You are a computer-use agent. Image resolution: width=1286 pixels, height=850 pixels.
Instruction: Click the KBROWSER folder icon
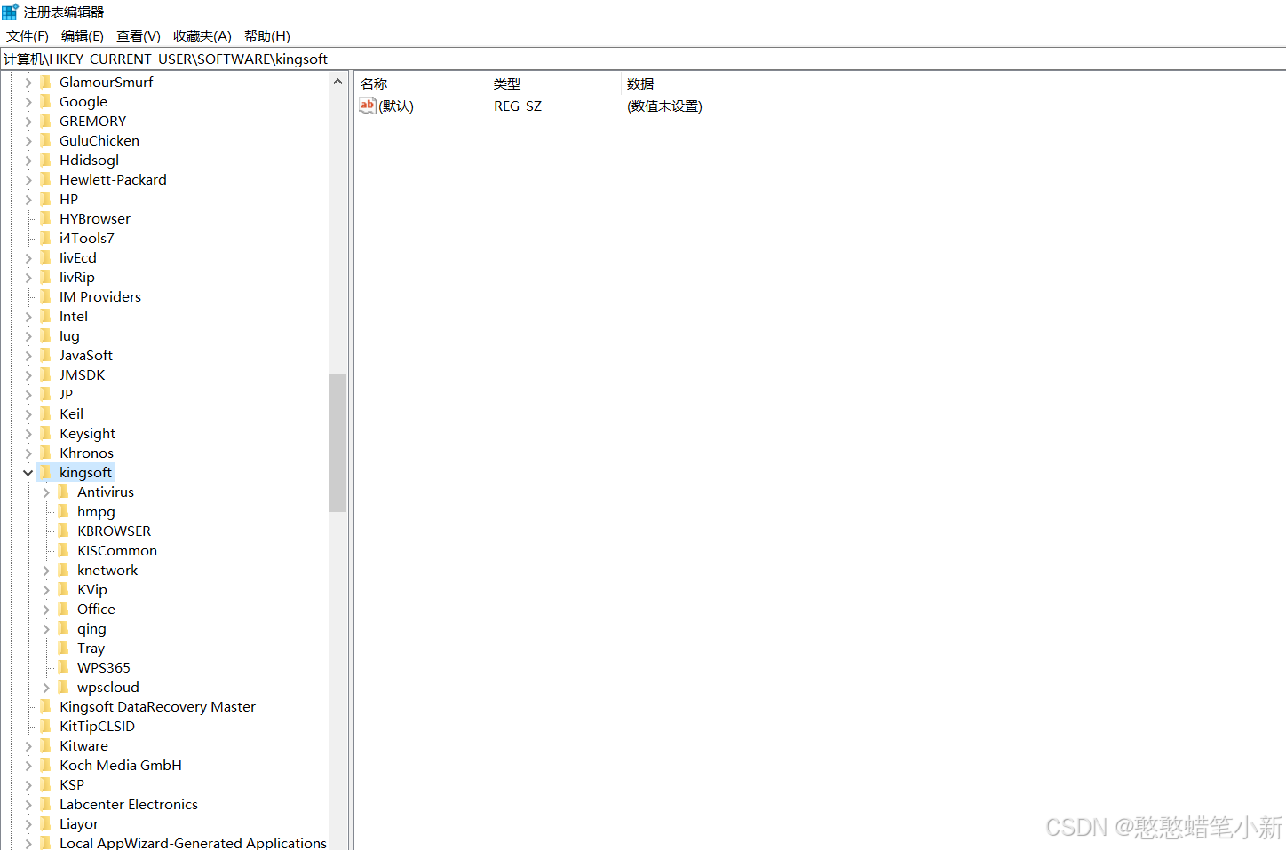[64, 531]
